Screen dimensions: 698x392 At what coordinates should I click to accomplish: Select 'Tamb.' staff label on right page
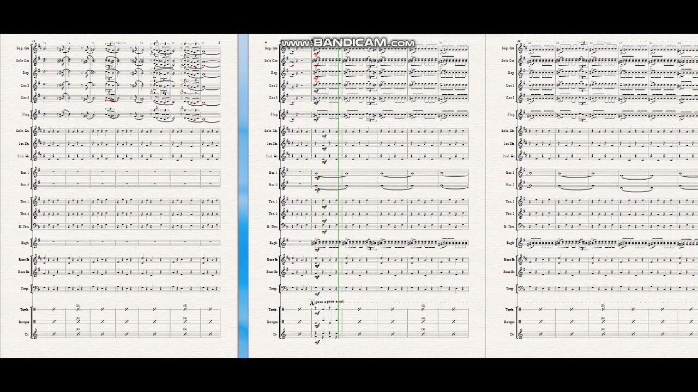click(x=510, y=309)
